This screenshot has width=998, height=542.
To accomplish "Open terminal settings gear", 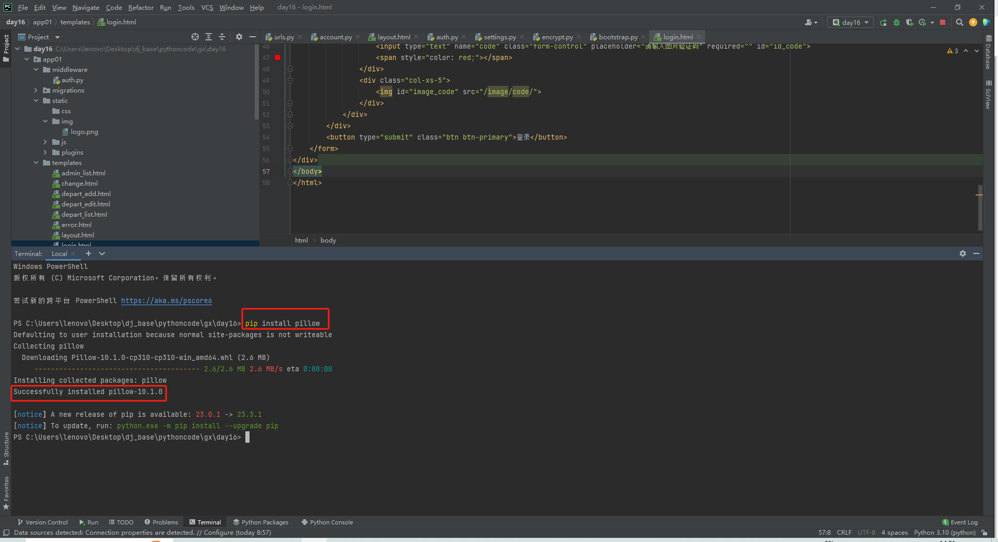I will pyautogui.click(x=963, y=253).
